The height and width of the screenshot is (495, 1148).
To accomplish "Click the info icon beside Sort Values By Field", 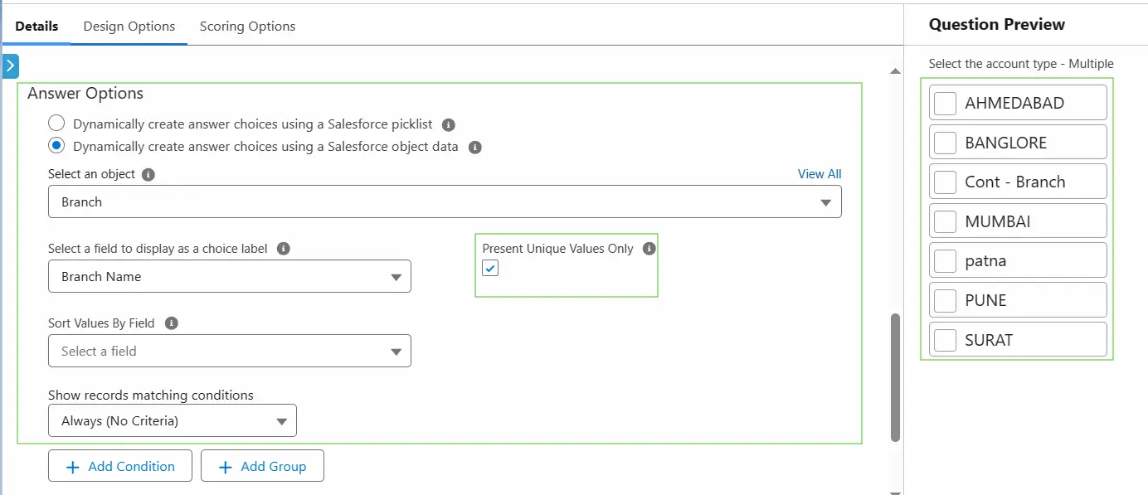I will [x=171, y=323].
